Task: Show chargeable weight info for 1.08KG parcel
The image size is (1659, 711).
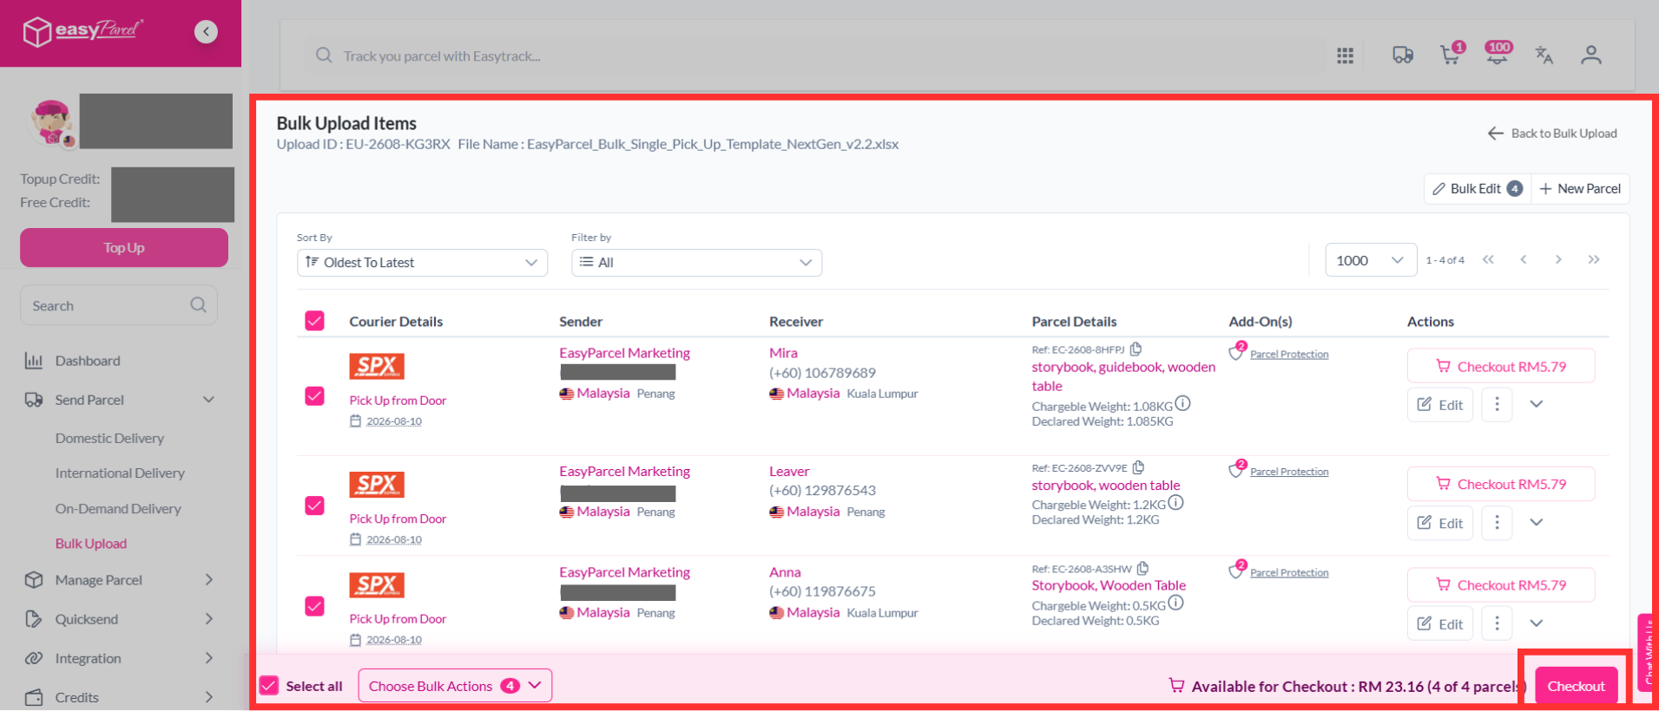Action: pos(1182,404)
